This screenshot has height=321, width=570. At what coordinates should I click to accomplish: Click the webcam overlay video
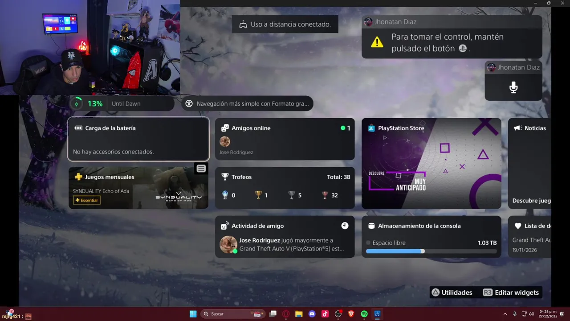pos(90,47)
